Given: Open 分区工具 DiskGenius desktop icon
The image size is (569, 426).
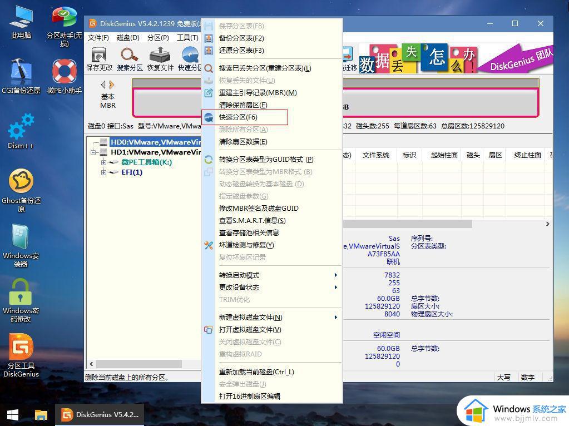Looking at the screenshot, I should pos(21,355).
